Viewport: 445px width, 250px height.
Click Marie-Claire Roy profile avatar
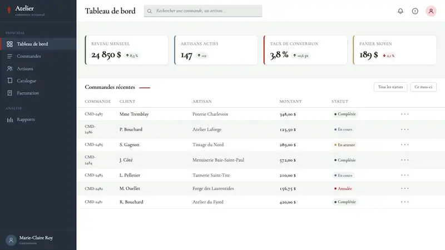click(x=11, y=241)
